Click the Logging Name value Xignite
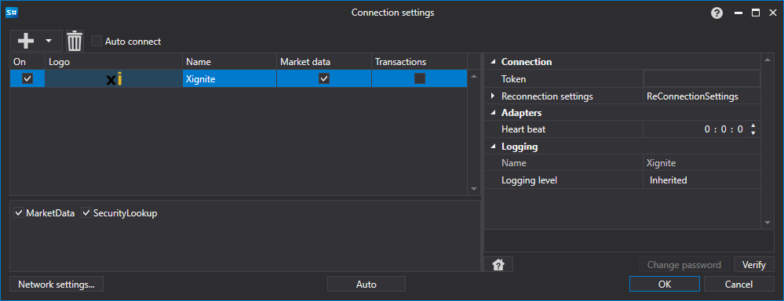 click(702, 163)
